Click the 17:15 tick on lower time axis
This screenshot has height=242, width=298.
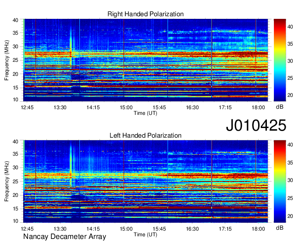pyautogui.click(x=225, y=229)
